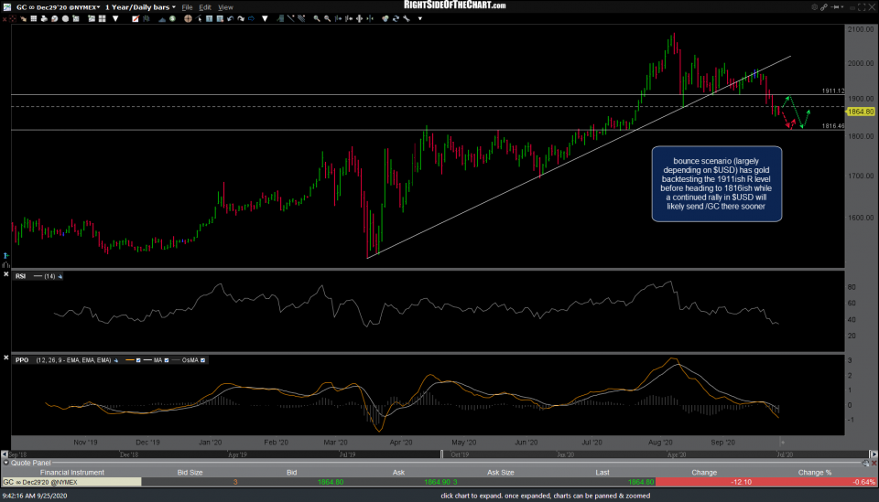
Task: Click the print chart icon
Action: click(x=44, y=18)
